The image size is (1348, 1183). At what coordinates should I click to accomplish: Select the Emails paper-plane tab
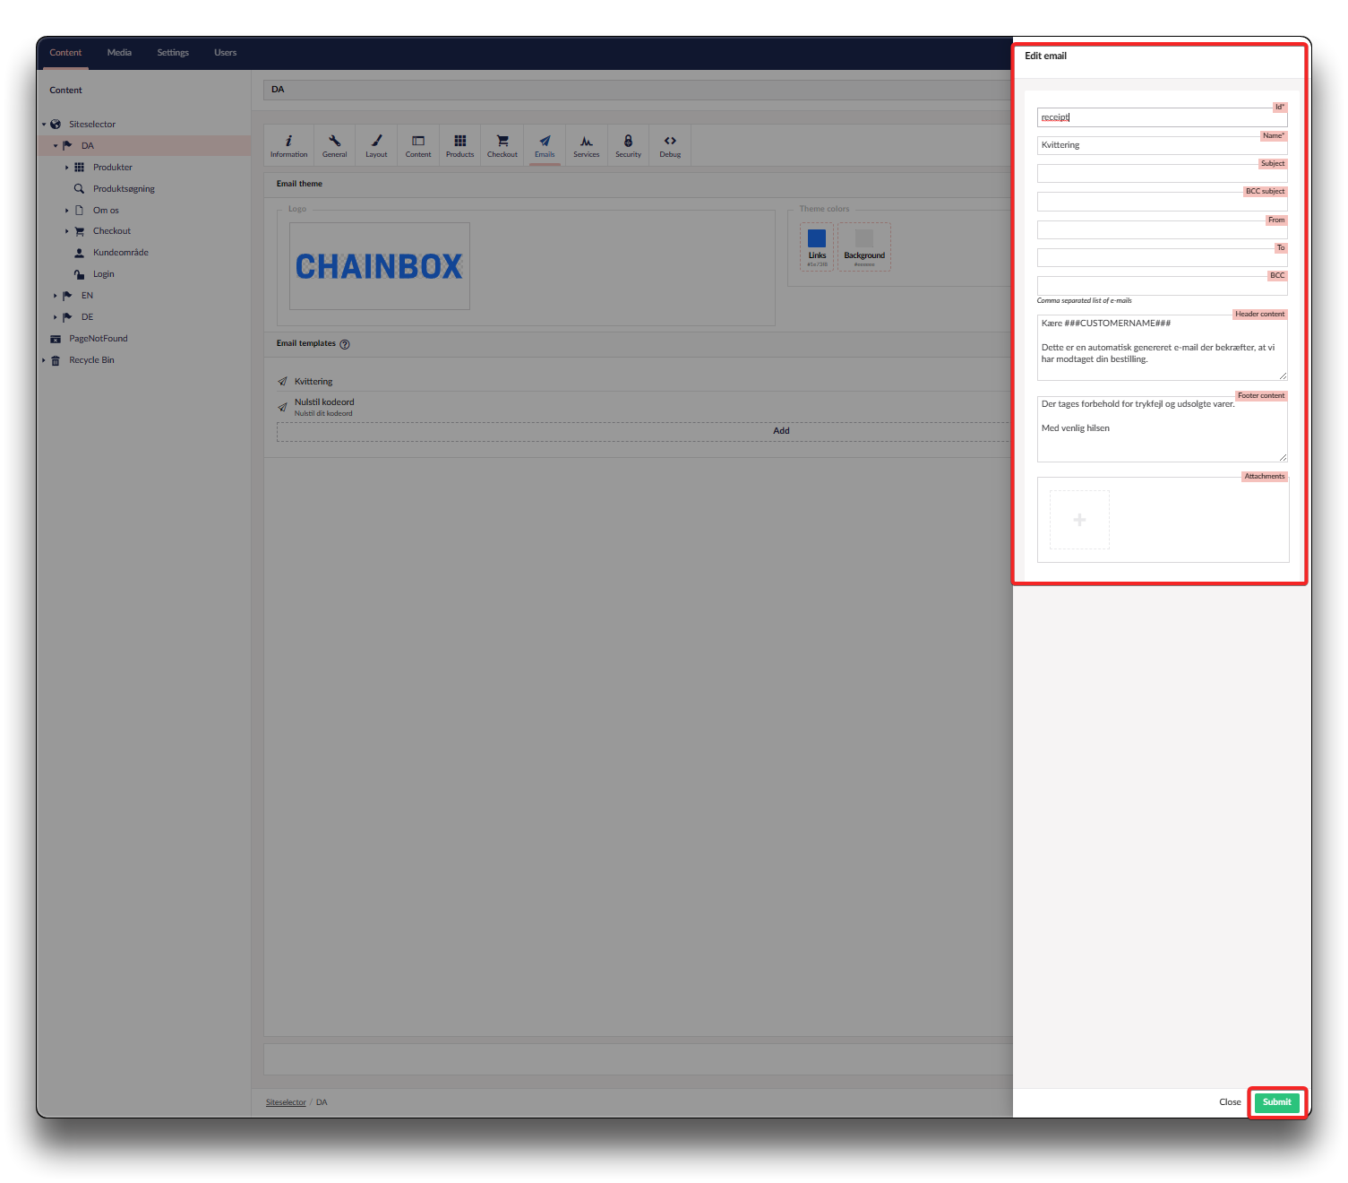[x=545, y=145]
